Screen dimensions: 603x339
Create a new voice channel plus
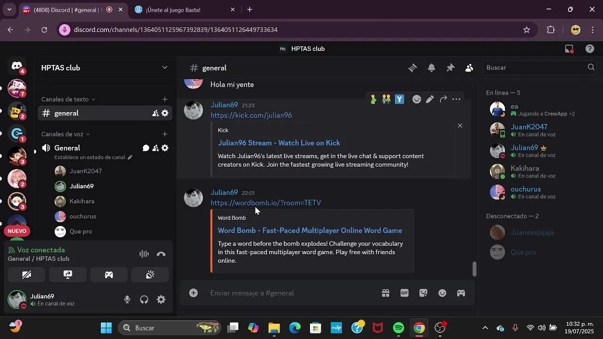(165, 134)
